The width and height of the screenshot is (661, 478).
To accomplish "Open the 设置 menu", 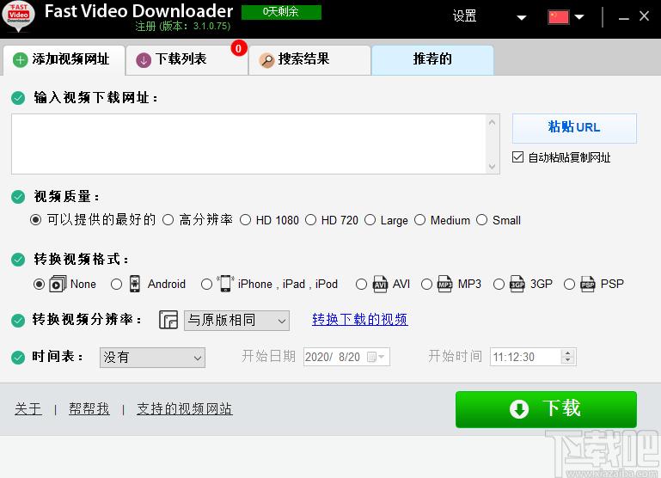I will [x=464, y=16].
